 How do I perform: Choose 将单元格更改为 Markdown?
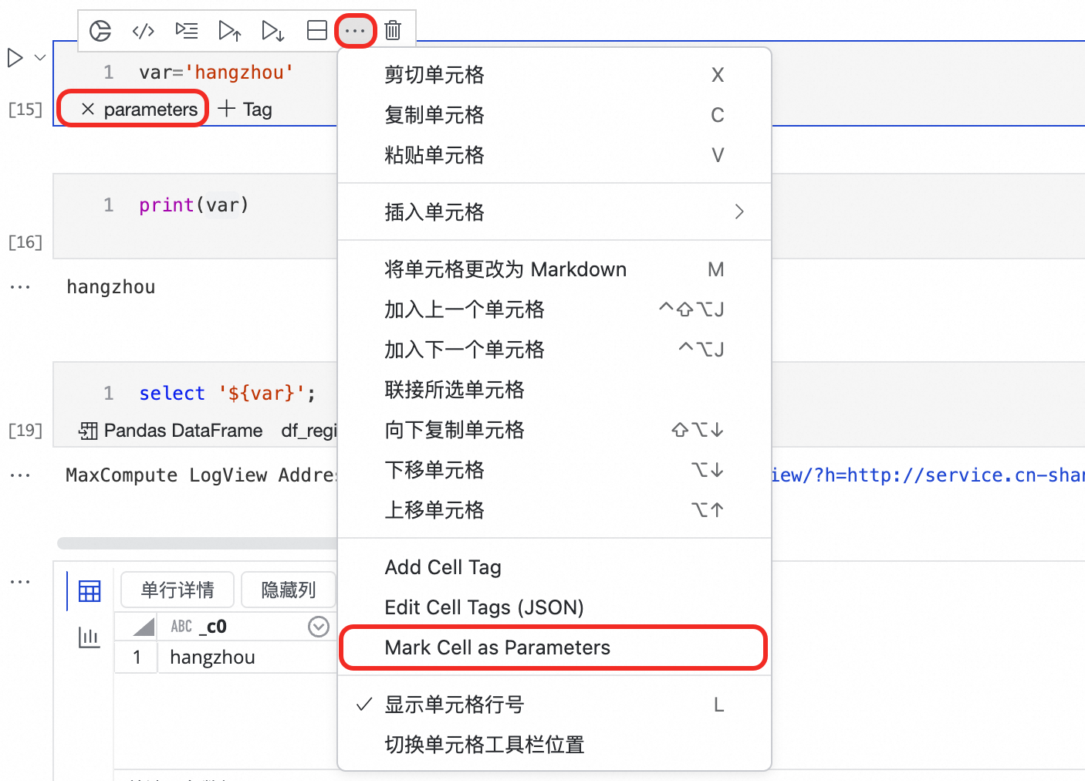(x=554, y=269)
